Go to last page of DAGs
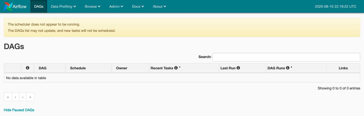This screenshot has height=116, width=364. pyautogui.click(x=30, y=97)
